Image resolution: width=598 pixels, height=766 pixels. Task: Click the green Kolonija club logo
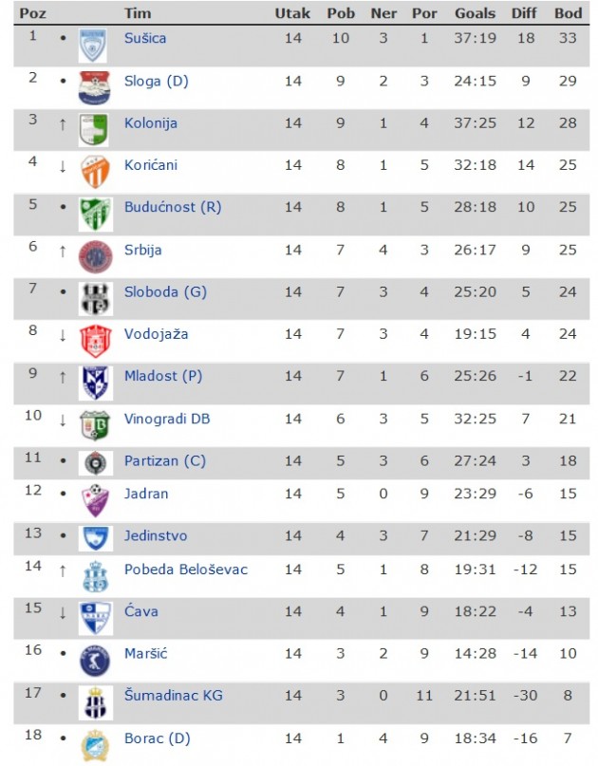coord(95,129)
